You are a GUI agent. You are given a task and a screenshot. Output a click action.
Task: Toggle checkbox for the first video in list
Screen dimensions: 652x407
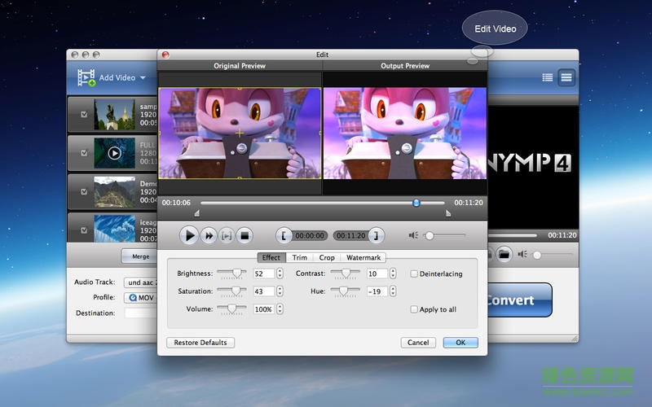84,115
